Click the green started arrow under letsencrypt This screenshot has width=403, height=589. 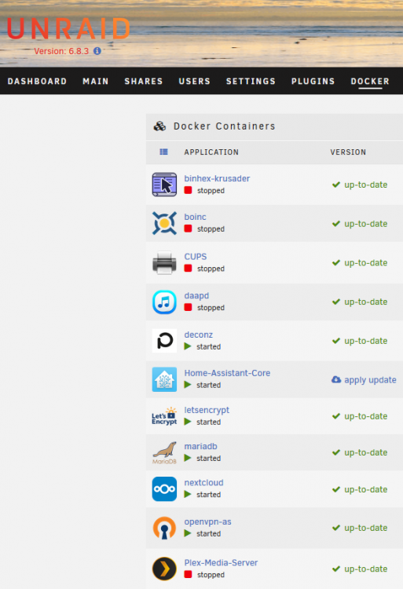(x=188, y=422)
